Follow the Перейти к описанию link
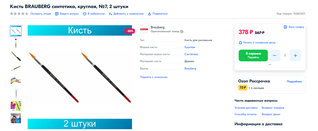Screen dimensions: 318x131 154,77
